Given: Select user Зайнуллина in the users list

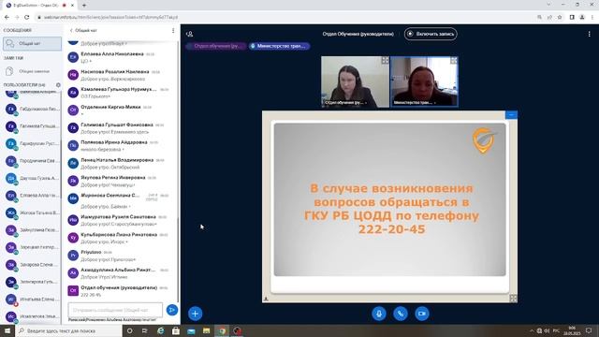Looking at the screenshot, I should (32, 230).
